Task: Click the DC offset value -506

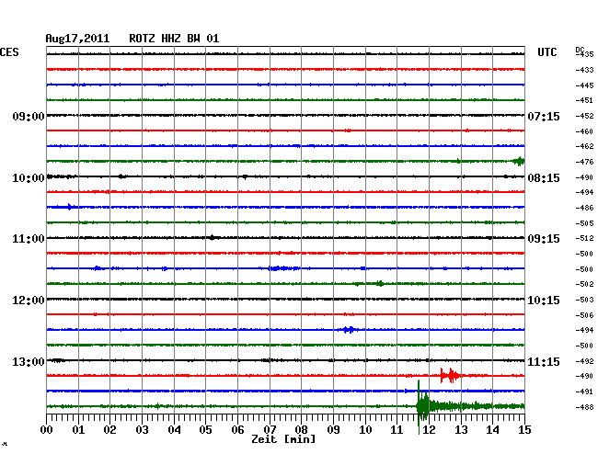Action: [x=584, y=315]
